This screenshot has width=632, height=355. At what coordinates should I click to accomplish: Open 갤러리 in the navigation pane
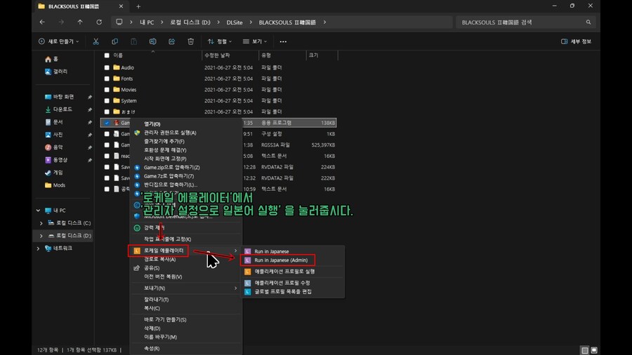pyautogui.click(x=56, y=72)
